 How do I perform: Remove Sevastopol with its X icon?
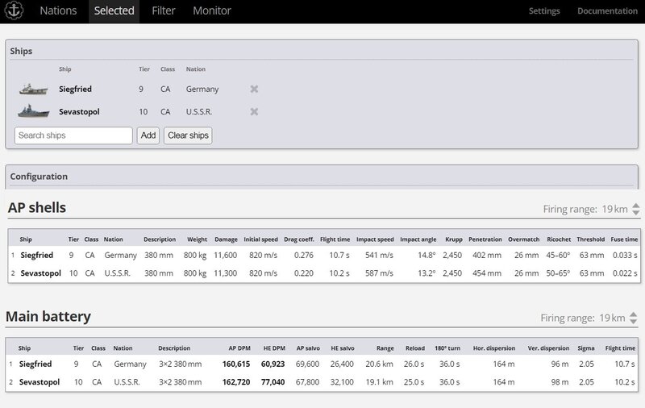254,111
